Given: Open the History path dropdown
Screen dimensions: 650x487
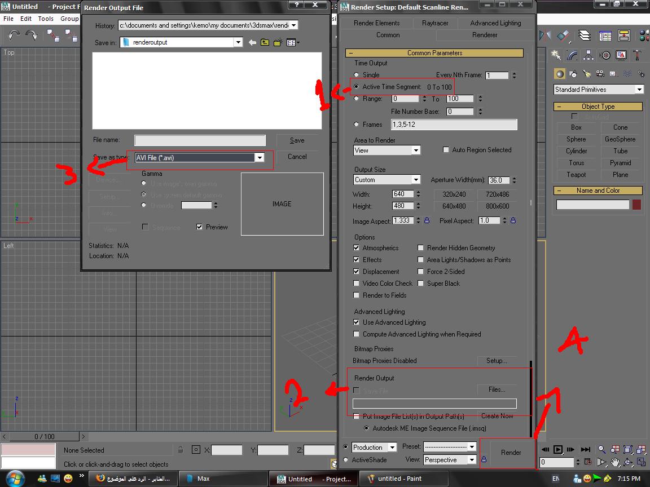Looking at the screenshot, I should click(x=293, y=25).
